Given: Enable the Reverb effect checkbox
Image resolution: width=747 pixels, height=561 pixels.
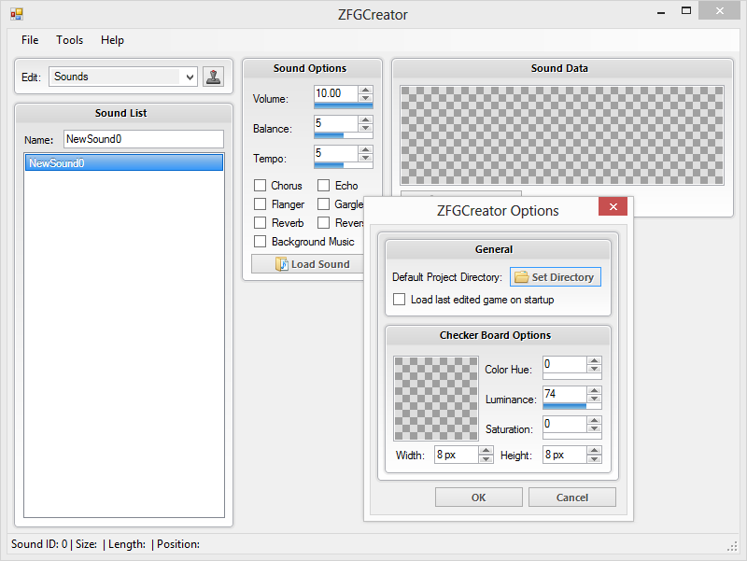Looking at the screenshot, I should point(261,222).
